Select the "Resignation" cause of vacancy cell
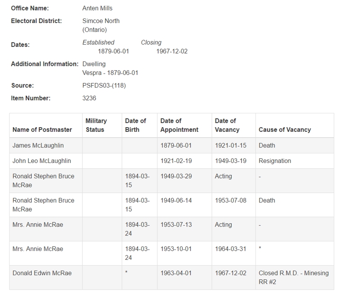The width and height of the screenshot is (338, 291). pos(275,161)
